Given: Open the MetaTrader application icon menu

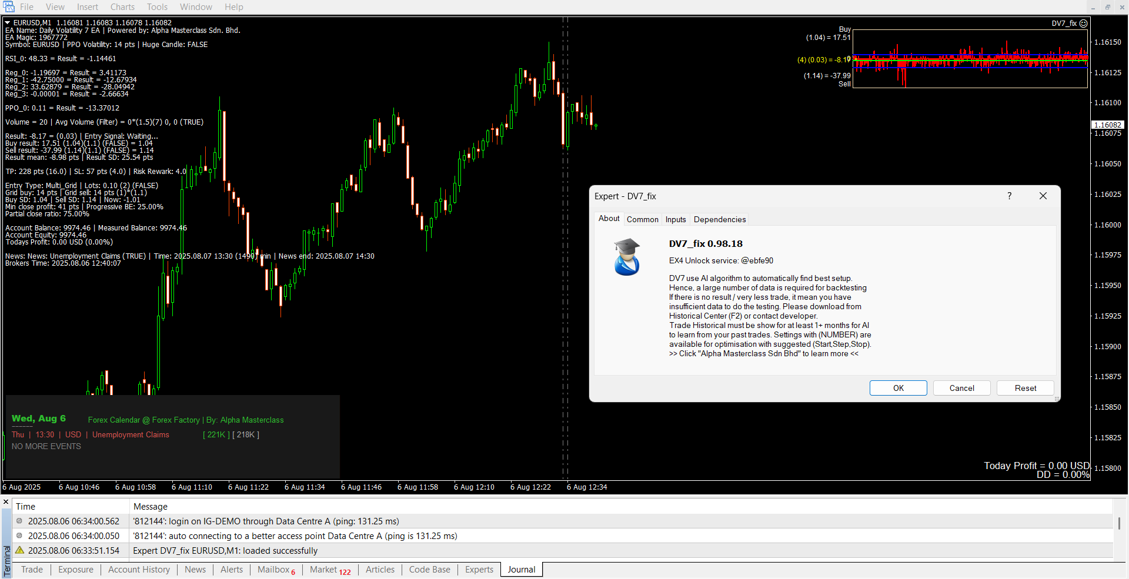Looking at the screenshot, I should pyautogui.click(x=8, y=6).
